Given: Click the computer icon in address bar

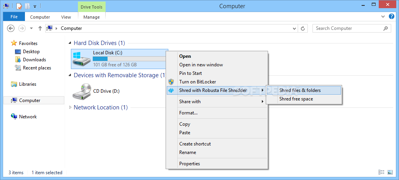Looking at the screenshot, I should point(50,28).
